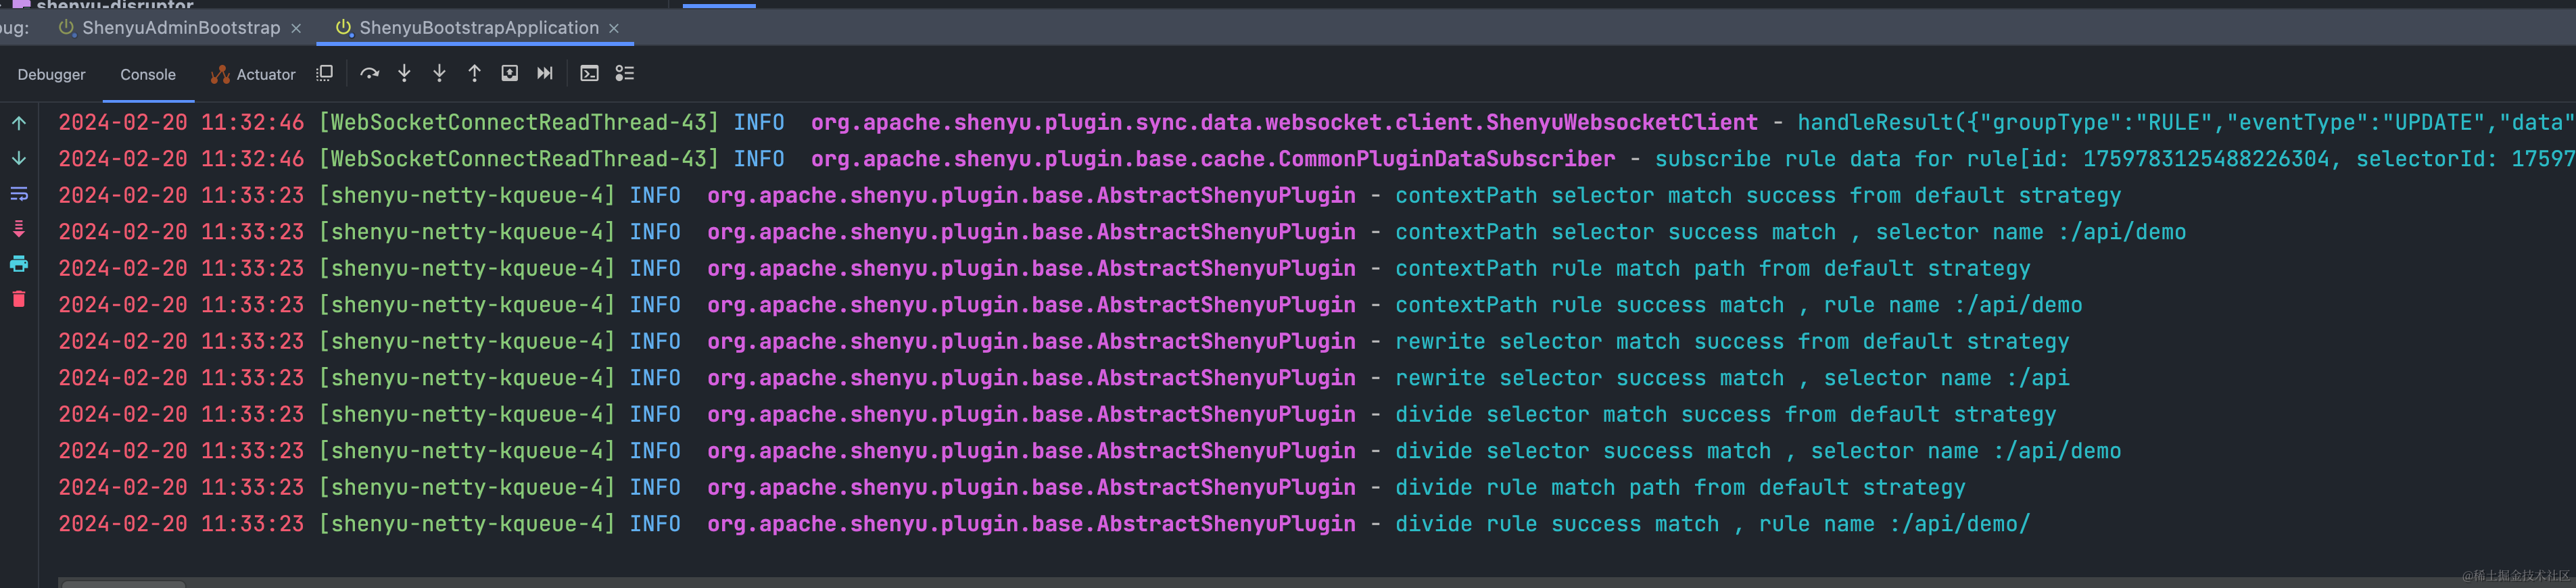Click the Step Over debug icon

click(x=369, y=73)
